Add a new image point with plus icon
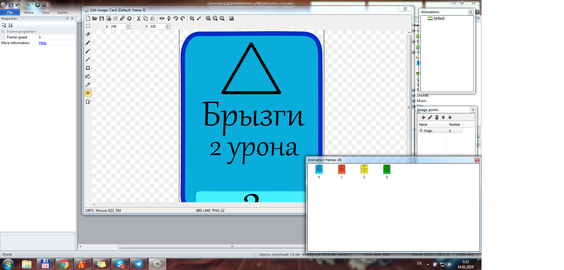Viewport: 564px width, 270px height. (x=423, y=117)
